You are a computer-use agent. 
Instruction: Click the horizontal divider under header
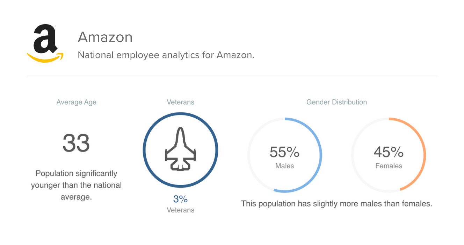coord(232,76)
